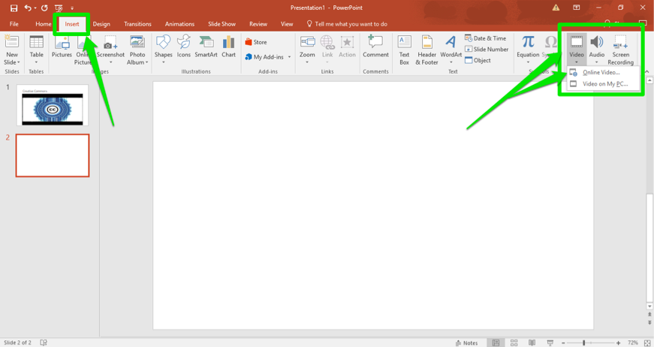Switch to Normal view in status bar
654x347 pixels.
(x=496, y=342)
